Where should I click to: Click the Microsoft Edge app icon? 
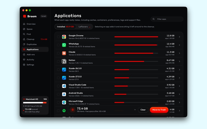point(64,102)
